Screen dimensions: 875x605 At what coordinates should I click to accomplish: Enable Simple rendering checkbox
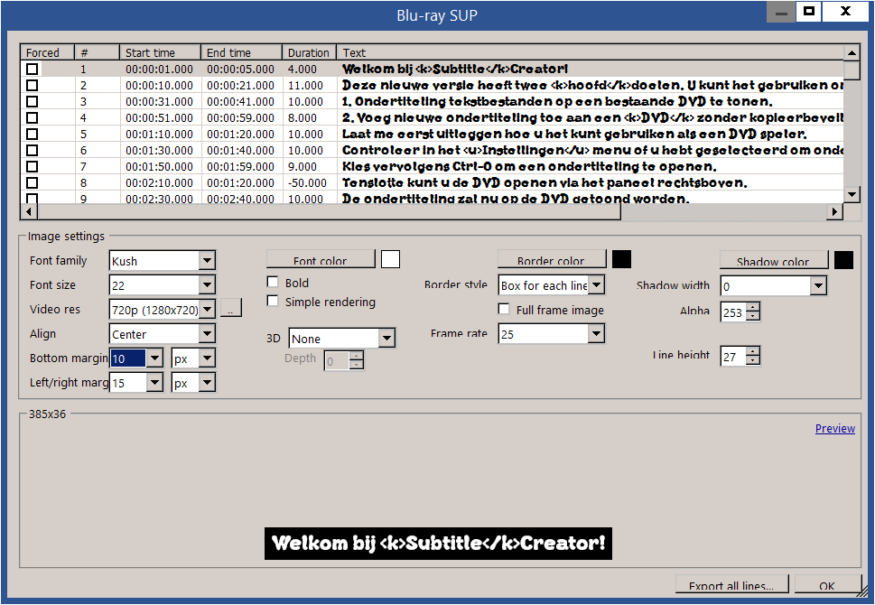[273, 301]
